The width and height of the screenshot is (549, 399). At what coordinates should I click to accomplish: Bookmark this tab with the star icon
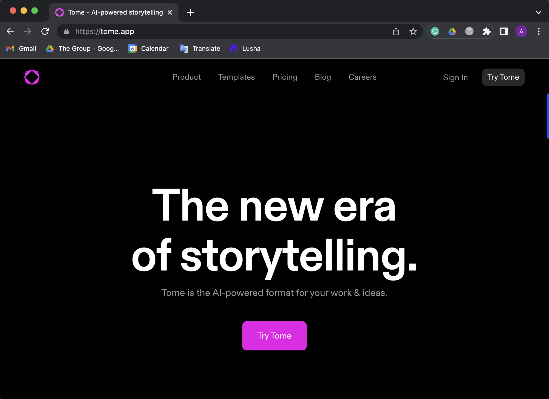pyautogui.click(x=413, y=31)
